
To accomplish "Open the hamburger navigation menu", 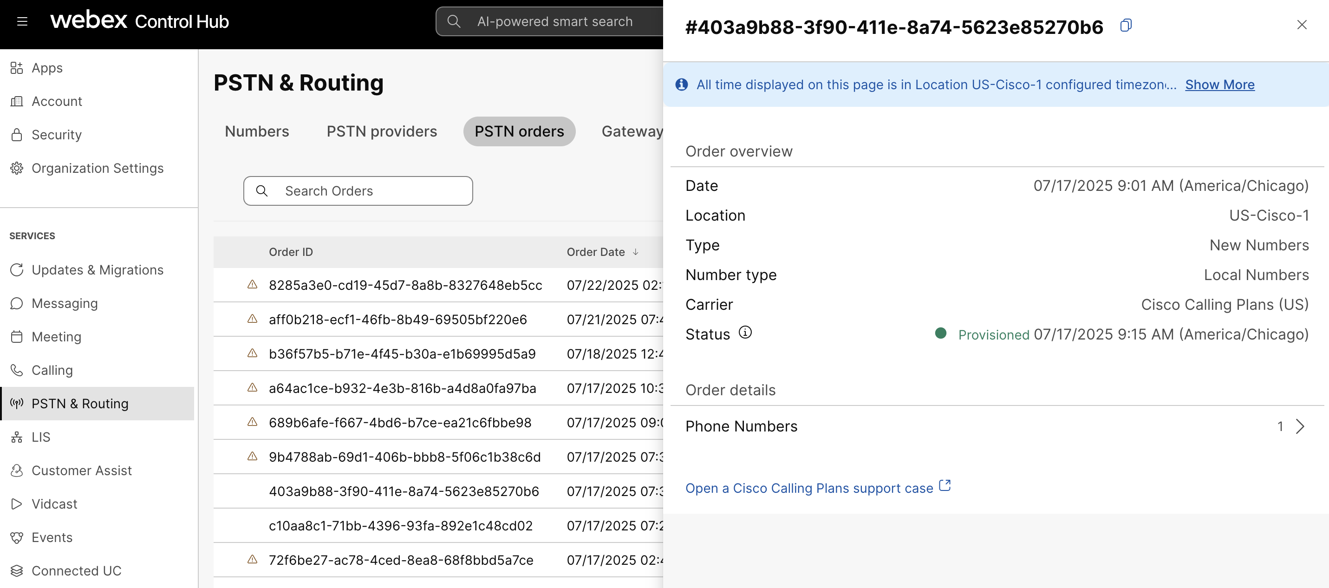I will 22,21.
